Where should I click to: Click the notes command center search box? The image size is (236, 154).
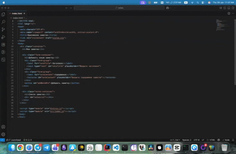121,8
